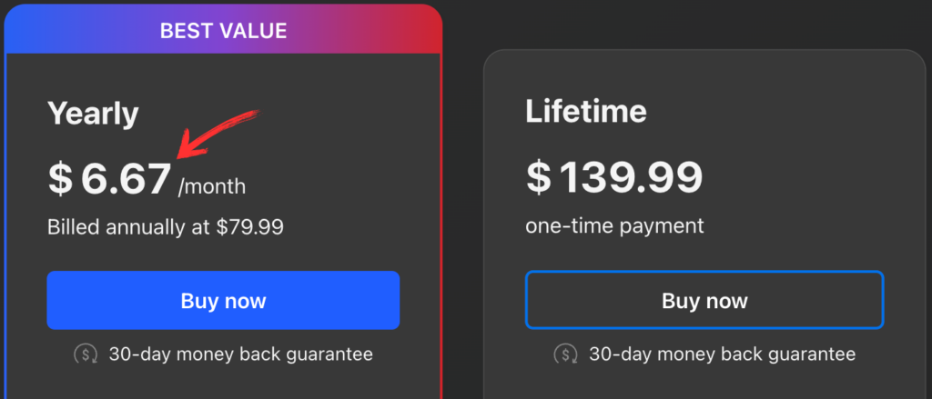Click the dollar sign before 139.99
This screenshot has height=399, width=932.
(539, 177)
